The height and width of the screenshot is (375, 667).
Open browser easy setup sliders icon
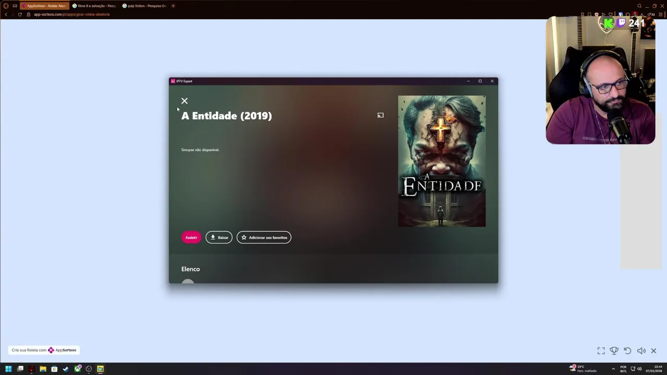point(661,14)
